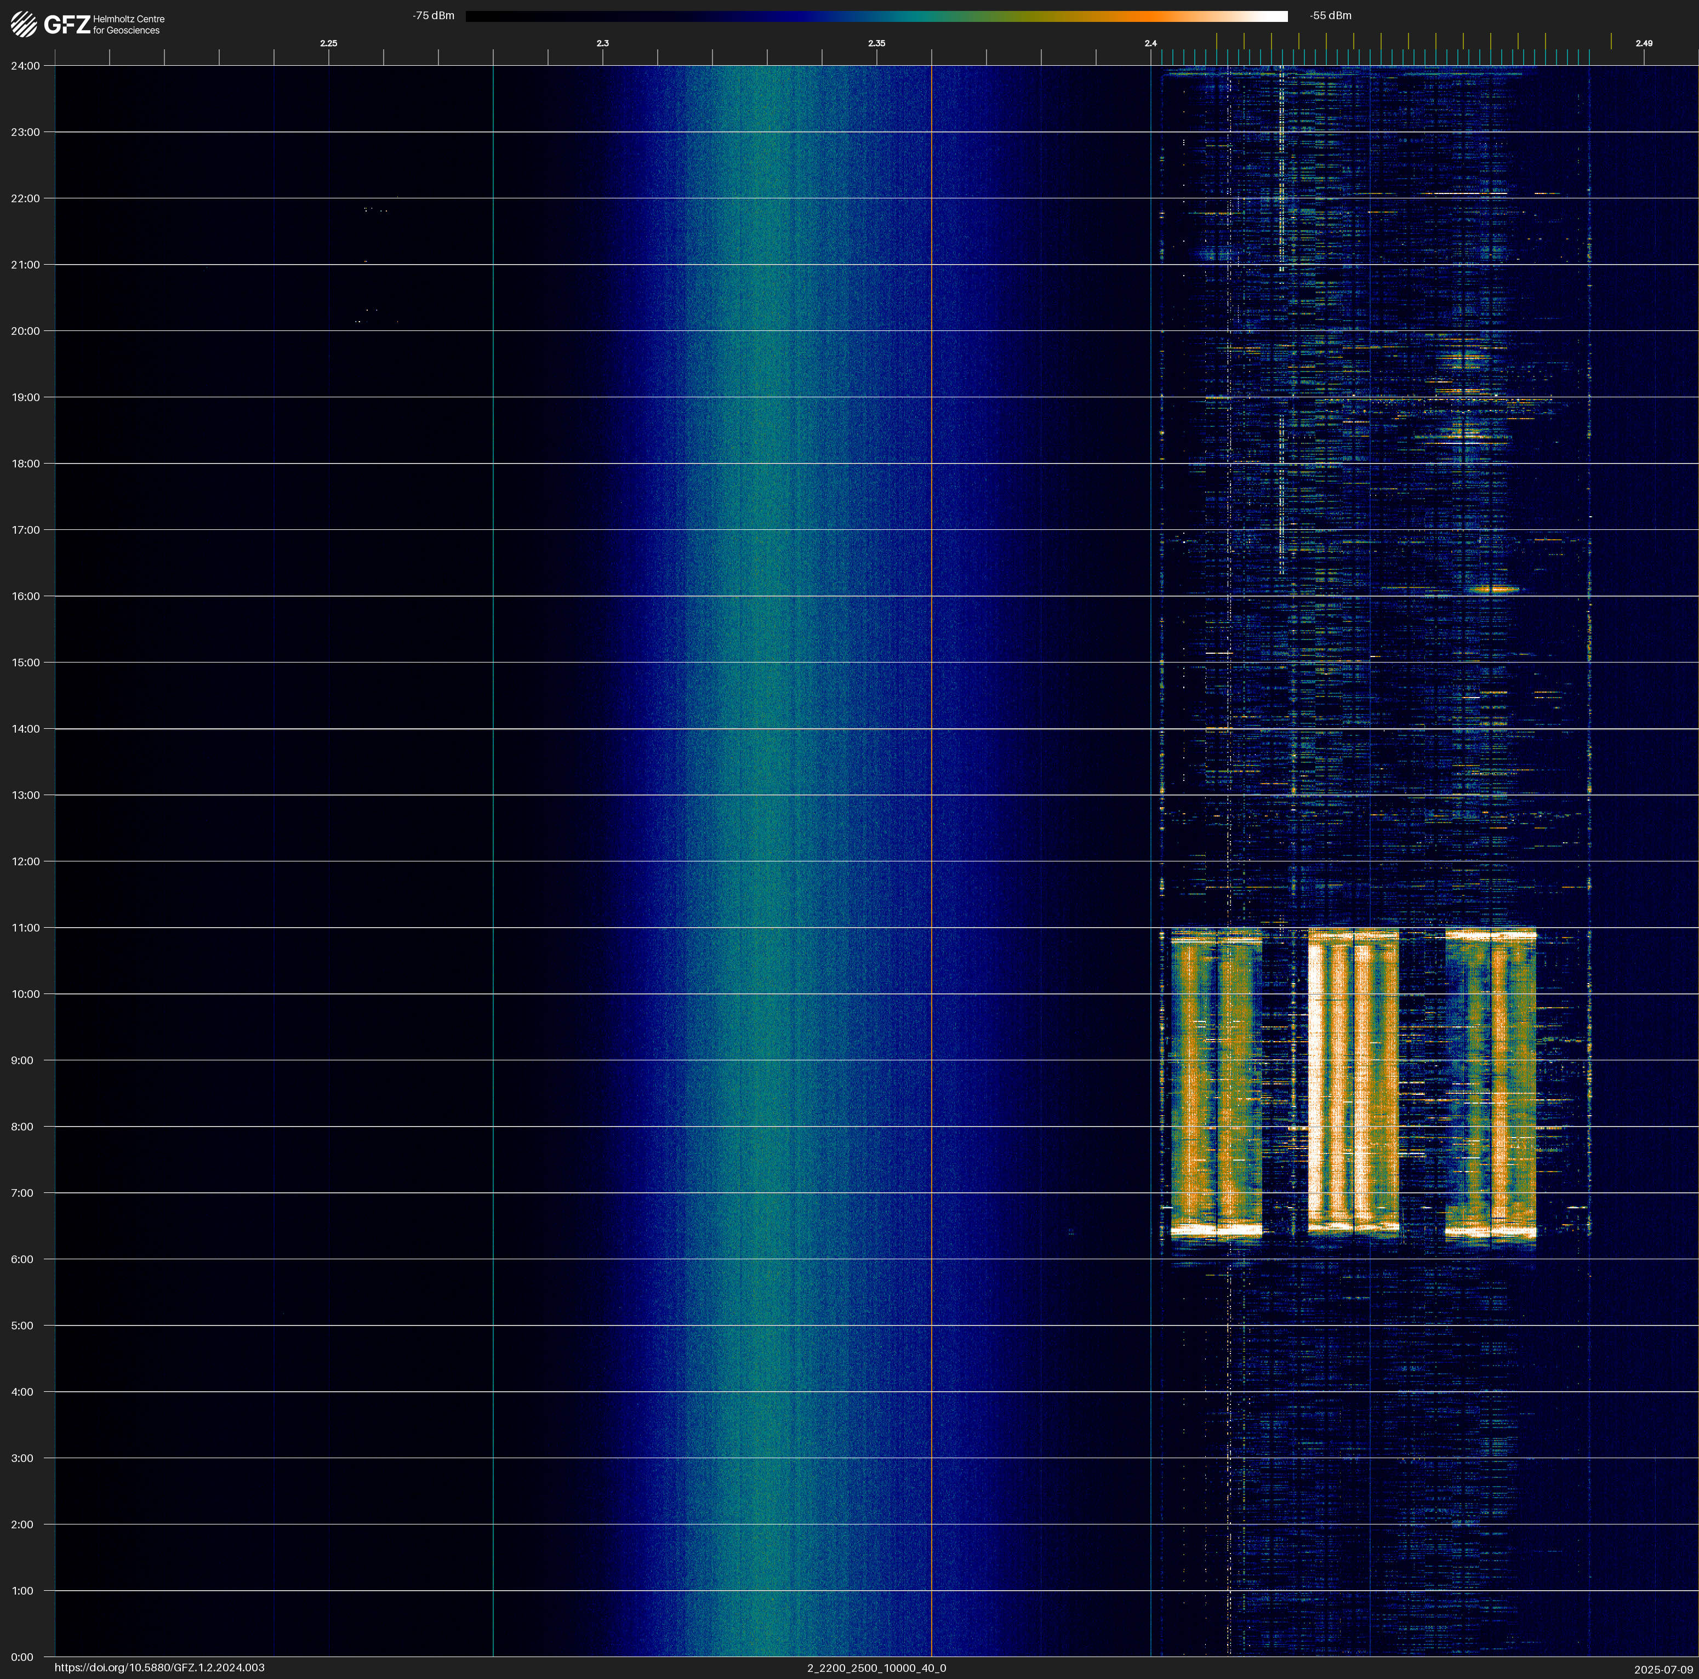1699x1679 pixels.
Task: Click the dBm color scale gradient bar
Action: [876, 16]
